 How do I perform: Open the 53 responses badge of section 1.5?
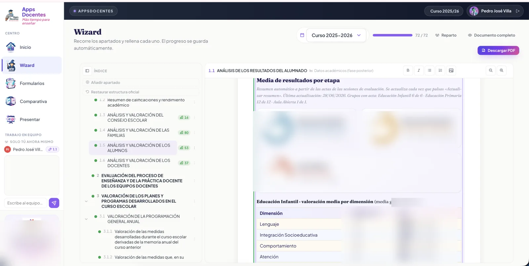pos(184,148)
